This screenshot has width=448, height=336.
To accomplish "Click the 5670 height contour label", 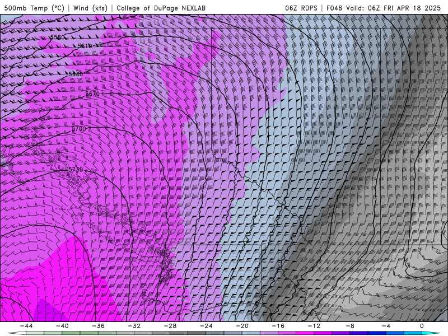I will coord(92,94).
